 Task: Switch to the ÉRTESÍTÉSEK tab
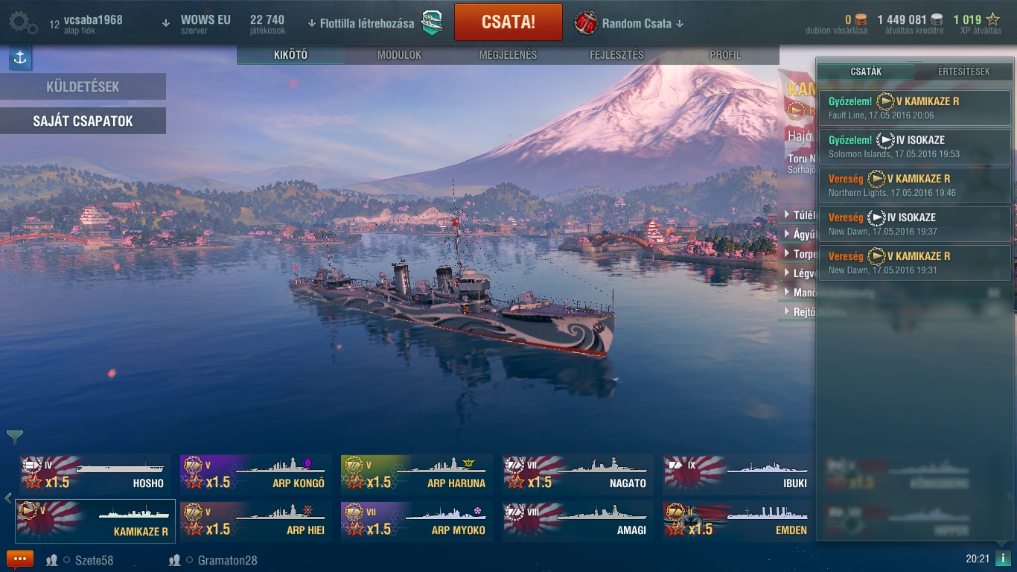[963, 71]
